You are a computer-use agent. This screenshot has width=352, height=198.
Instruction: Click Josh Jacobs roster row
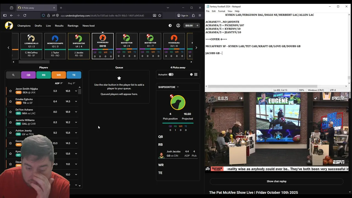tap(178, 153)
